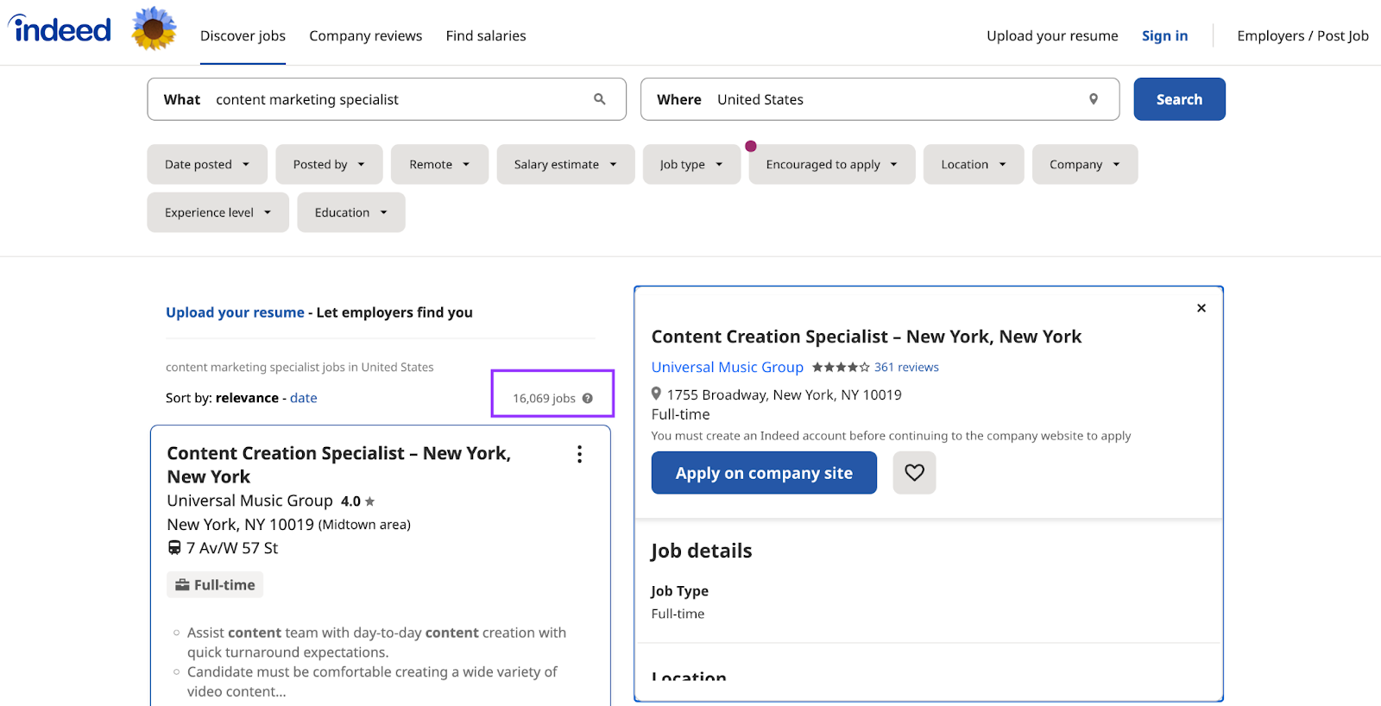Open the Remote filter dropdown

click(x=439, y=164)
